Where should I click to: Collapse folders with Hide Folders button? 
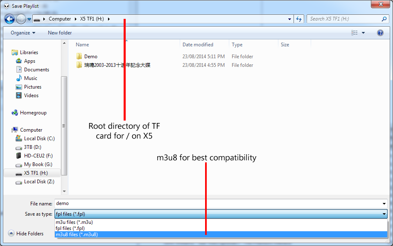click(26, 234)
